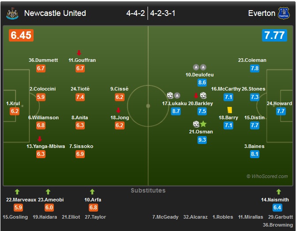Click Tioté's 7.4 rating badge
This screenshot has width=296, height=231.
(80, 97)
